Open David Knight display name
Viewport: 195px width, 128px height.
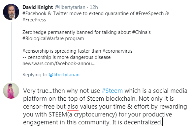(38, 7)
